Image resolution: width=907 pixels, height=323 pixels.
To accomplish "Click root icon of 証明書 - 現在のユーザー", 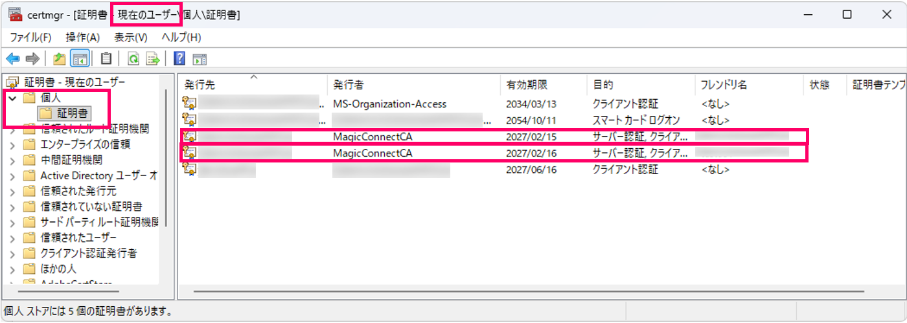I will (x=12, y=82).
